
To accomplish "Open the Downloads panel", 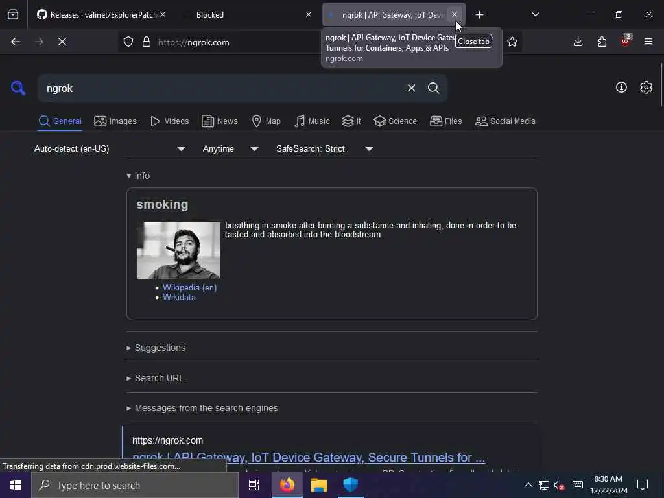I will click(x=578, y=41).
